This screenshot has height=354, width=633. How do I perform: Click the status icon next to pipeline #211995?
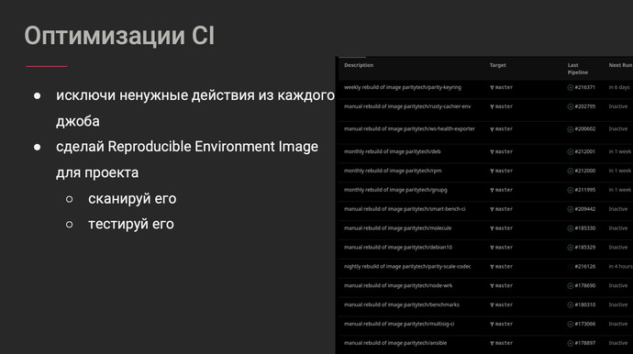(x=570, y=190)
